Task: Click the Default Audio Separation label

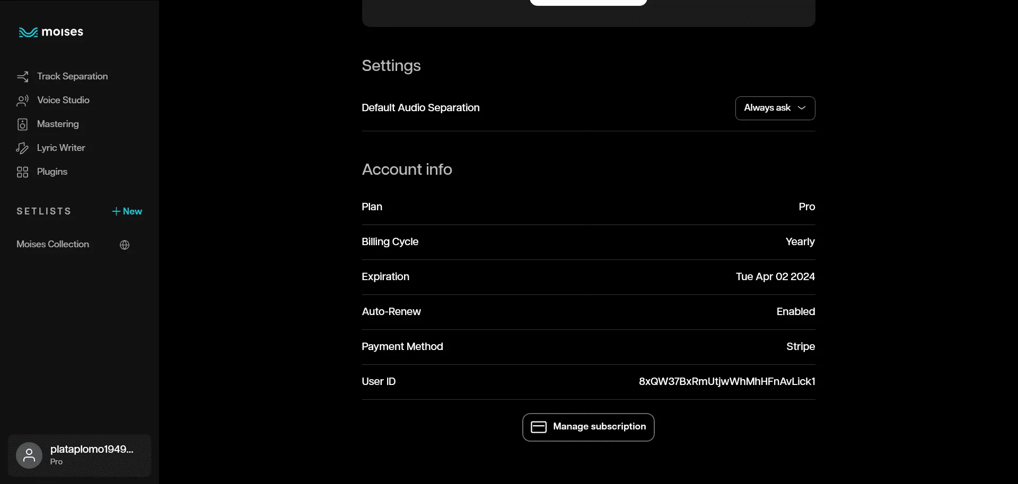Action: 420,108
